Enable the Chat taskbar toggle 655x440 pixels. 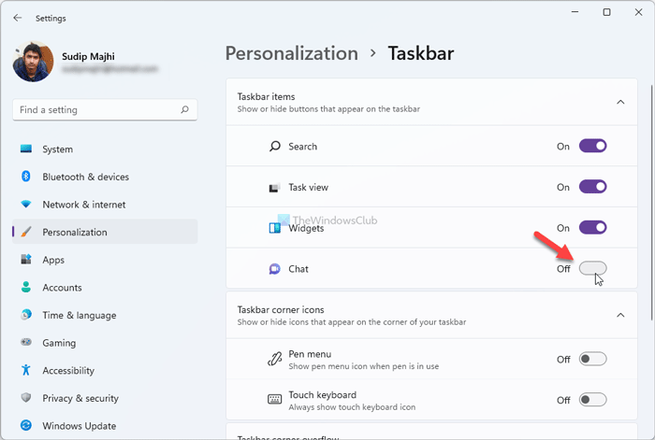point(592,269)
